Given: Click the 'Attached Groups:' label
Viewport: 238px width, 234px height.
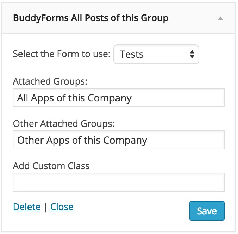Looking at the screenshot, I should (50, 81).
